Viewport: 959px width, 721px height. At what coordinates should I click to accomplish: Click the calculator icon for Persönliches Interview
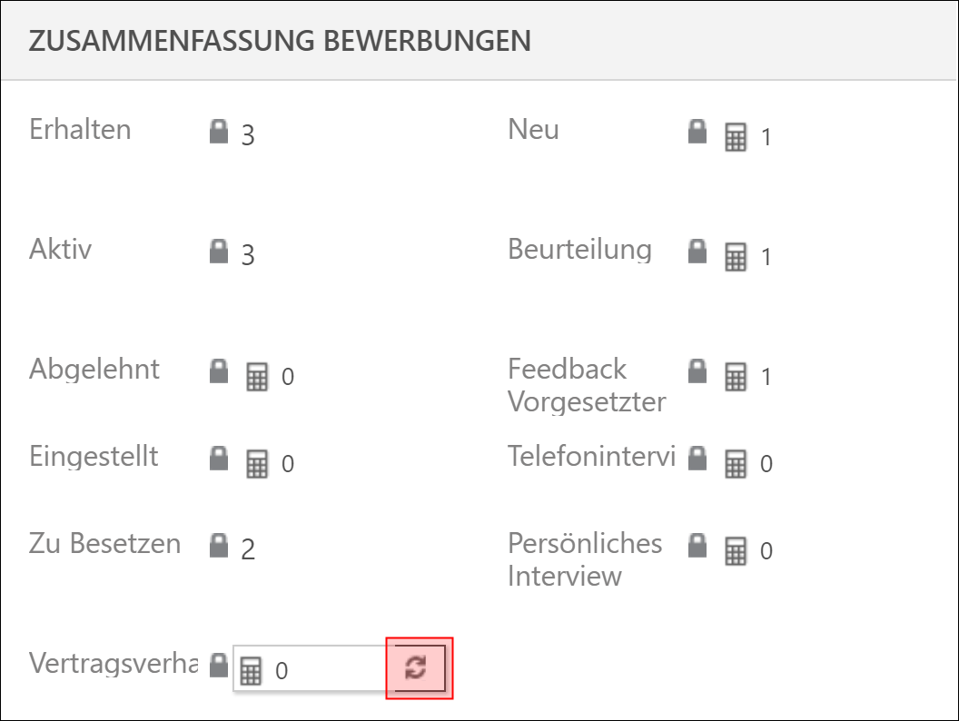tap(736, 551)
